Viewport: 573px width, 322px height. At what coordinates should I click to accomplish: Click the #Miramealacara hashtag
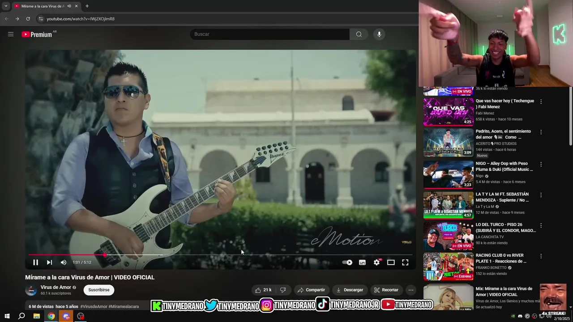point(124,306)
